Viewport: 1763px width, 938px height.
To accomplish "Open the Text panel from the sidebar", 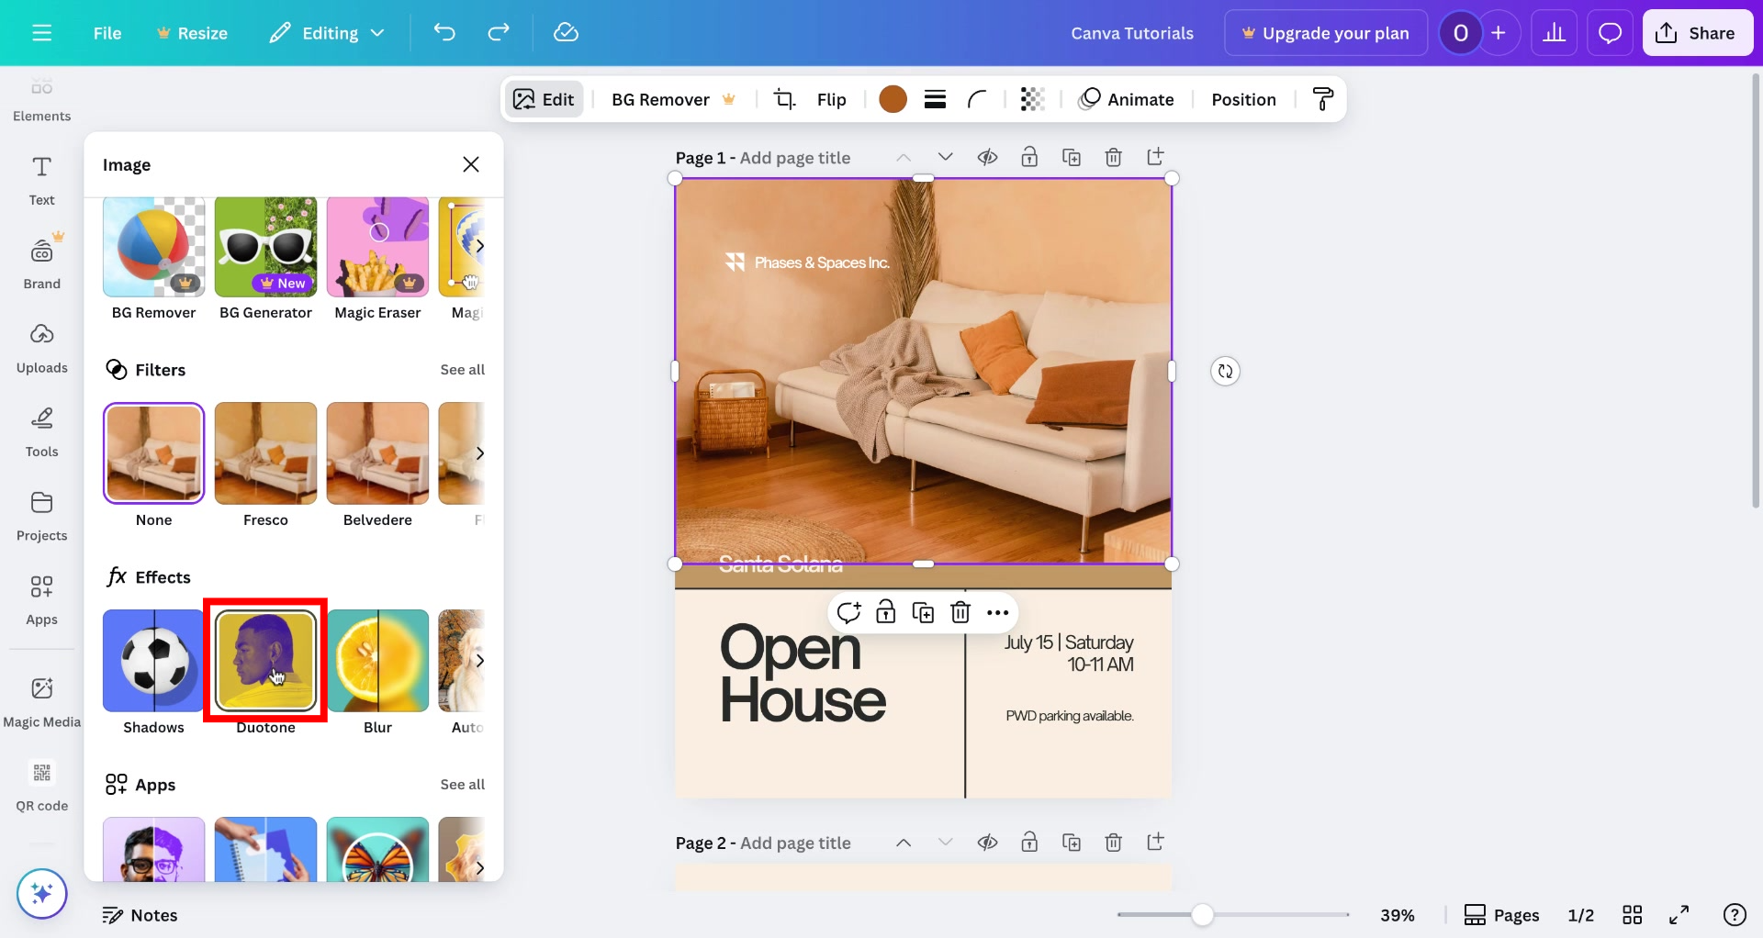I will 41,179.
